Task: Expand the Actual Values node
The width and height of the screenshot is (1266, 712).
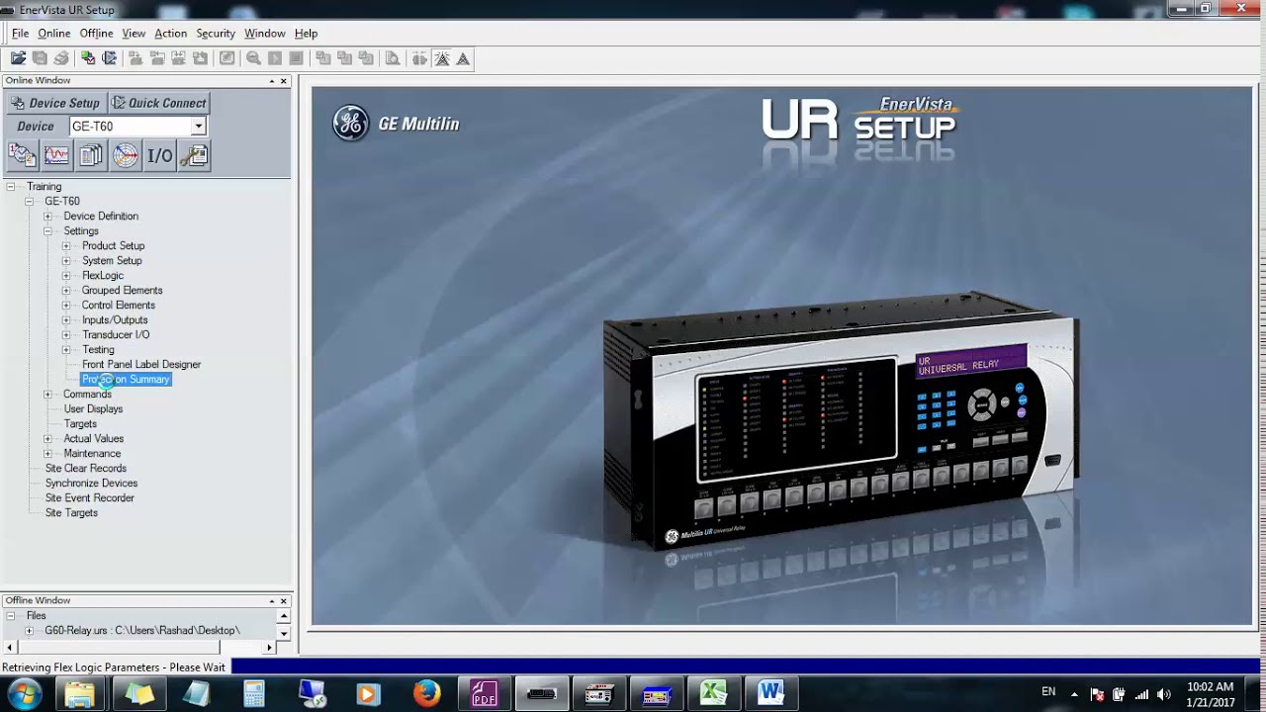Action: (x=47, y=439)
